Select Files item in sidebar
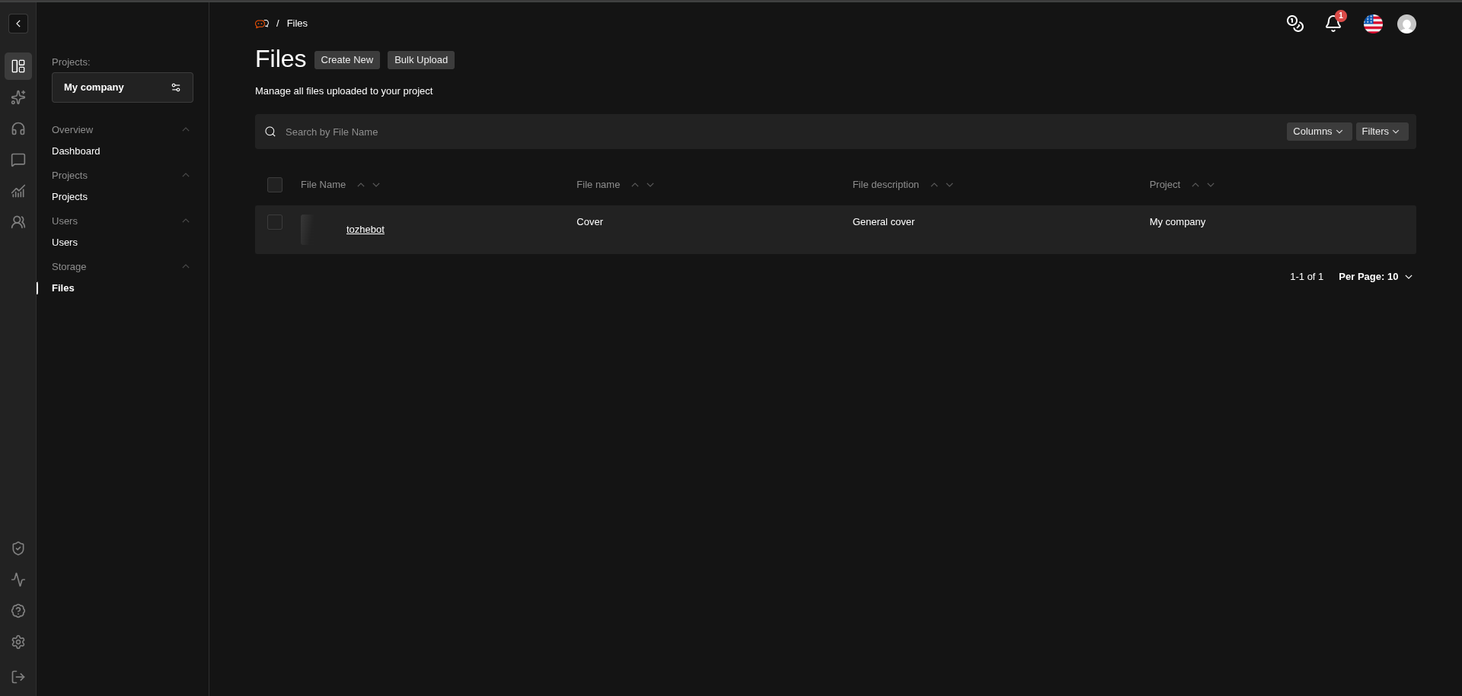The height and width of the screenshot is (696, 1462). click(63, 288)
